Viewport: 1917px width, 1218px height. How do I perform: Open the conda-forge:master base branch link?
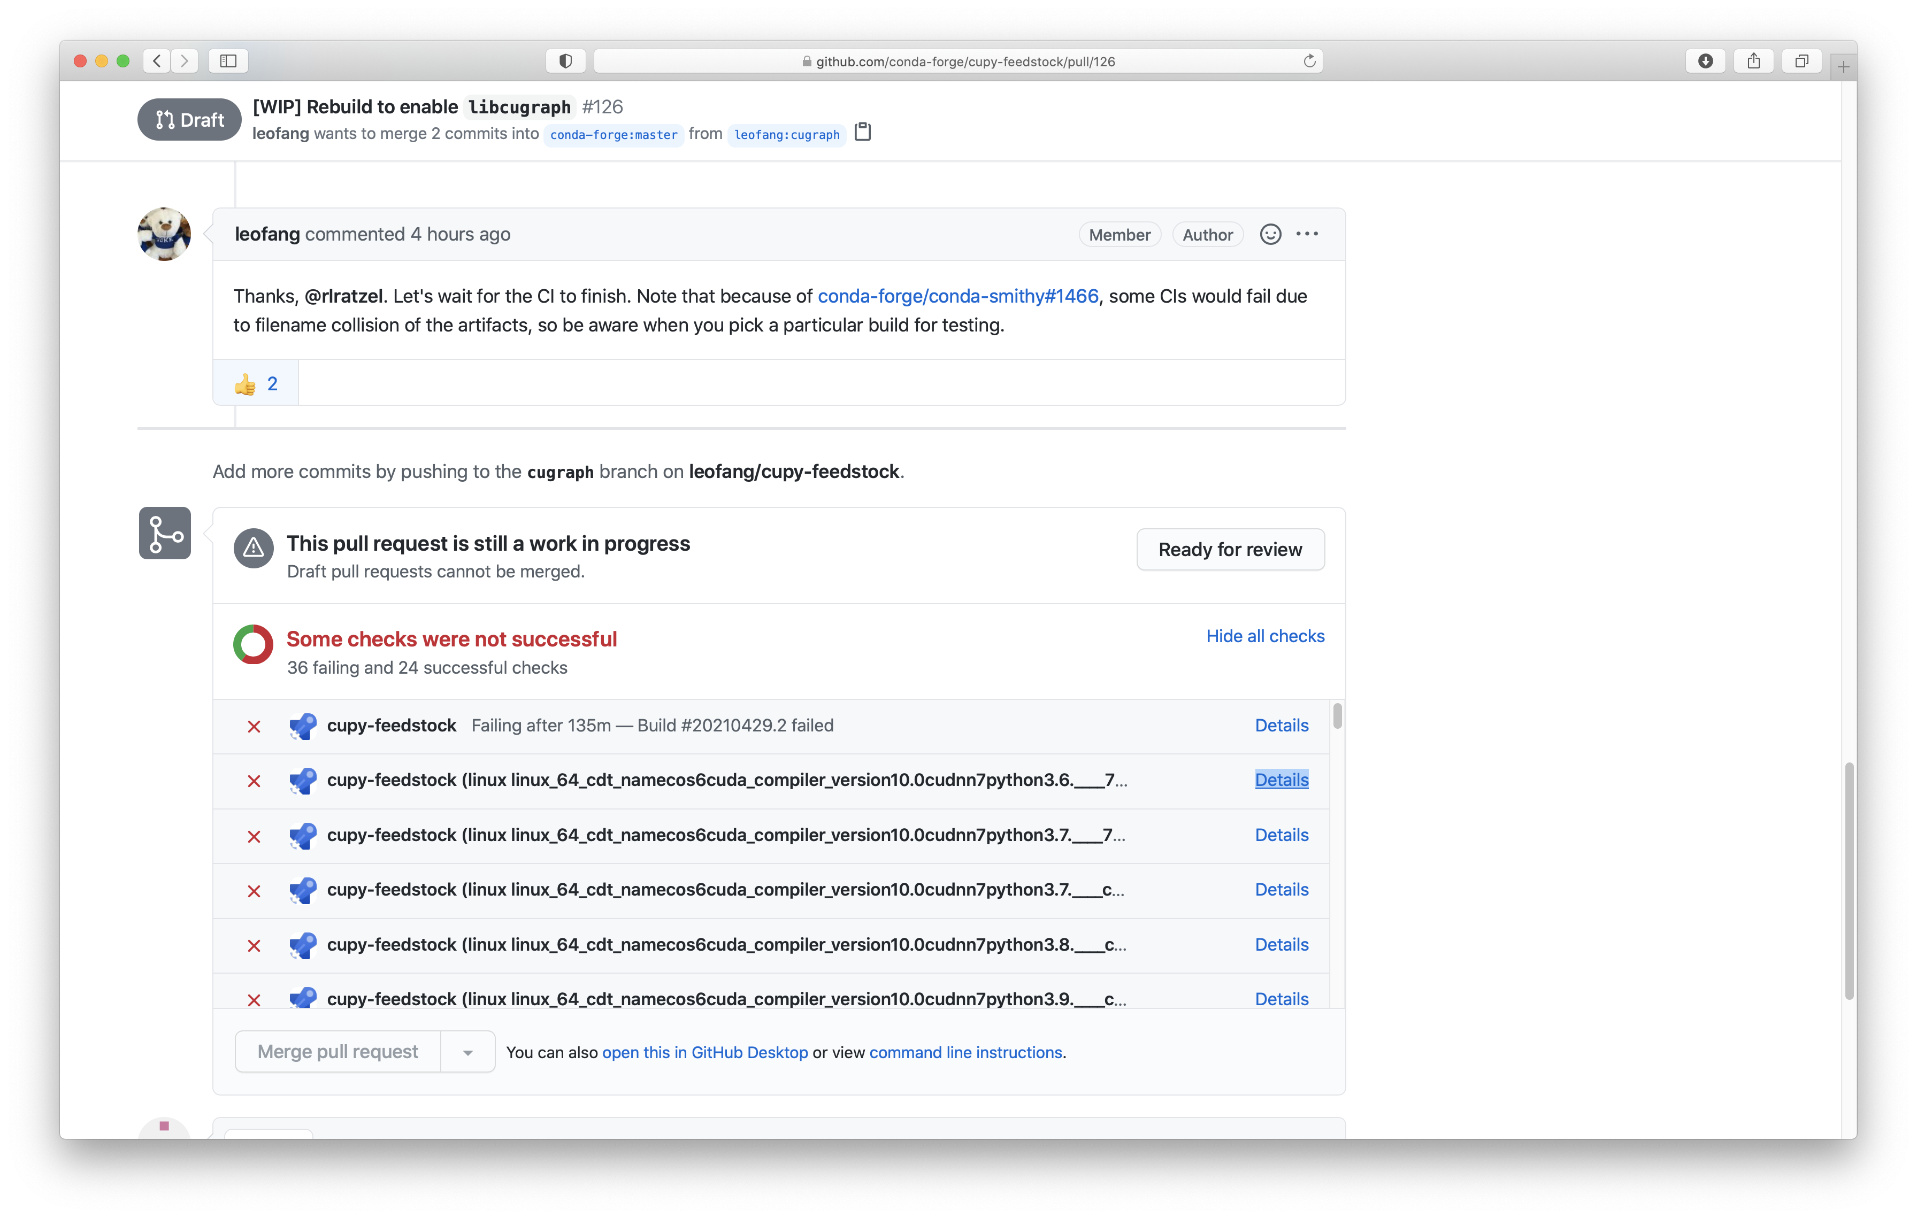[x=614, y=134]
